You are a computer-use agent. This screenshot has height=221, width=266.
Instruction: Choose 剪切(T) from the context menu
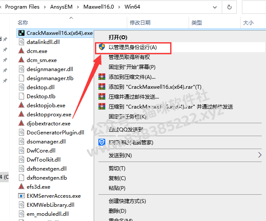click(117, 168)
